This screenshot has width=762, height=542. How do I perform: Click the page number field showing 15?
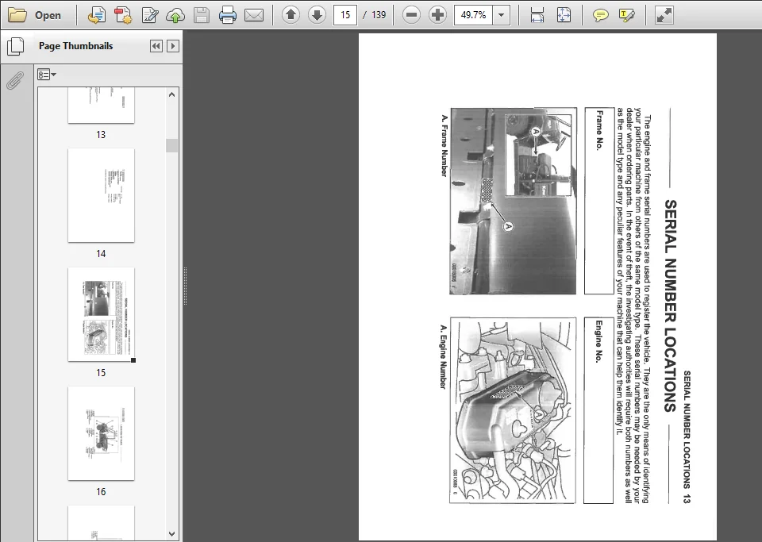[345, 15]
